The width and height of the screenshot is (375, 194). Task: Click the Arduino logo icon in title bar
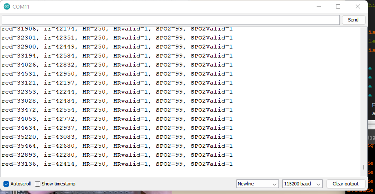[7, 6]
